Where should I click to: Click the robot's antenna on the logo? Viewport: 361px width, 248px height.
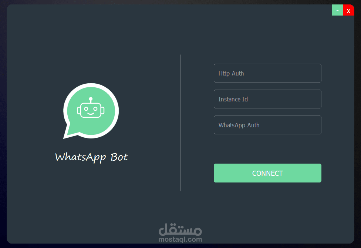coord(91,100)
